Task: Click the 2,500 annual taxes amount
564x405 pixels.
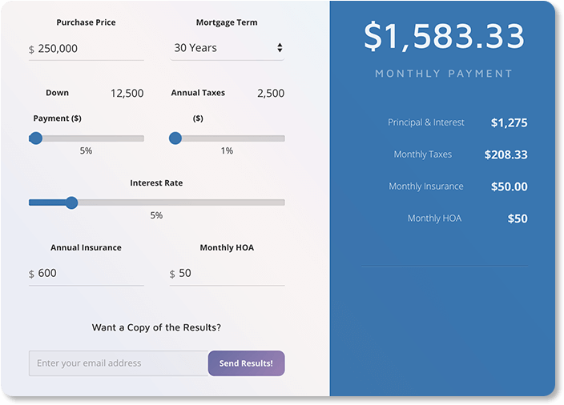Action: tap(270, 94)
